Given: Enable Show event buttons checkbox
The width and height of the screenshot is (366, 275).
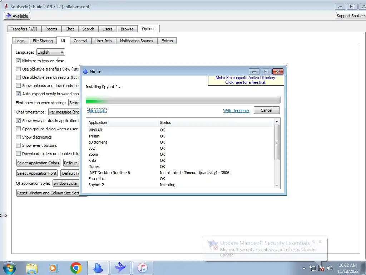Looking at the screenshot, I should coord(18,145).
